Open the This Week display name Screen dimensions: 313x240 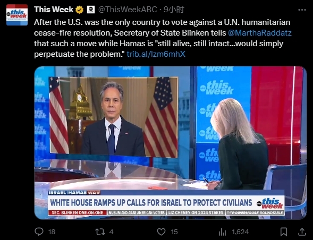pos(54,10)
